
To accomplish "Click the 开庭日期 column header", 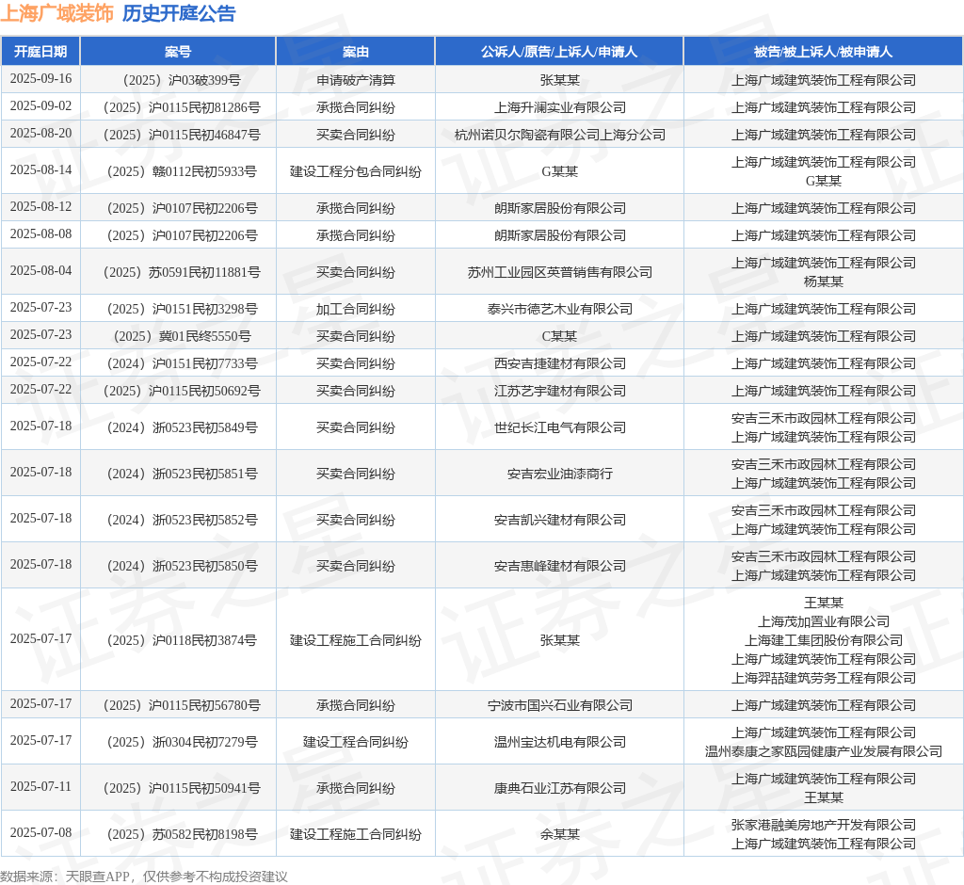I will point(40,52).
